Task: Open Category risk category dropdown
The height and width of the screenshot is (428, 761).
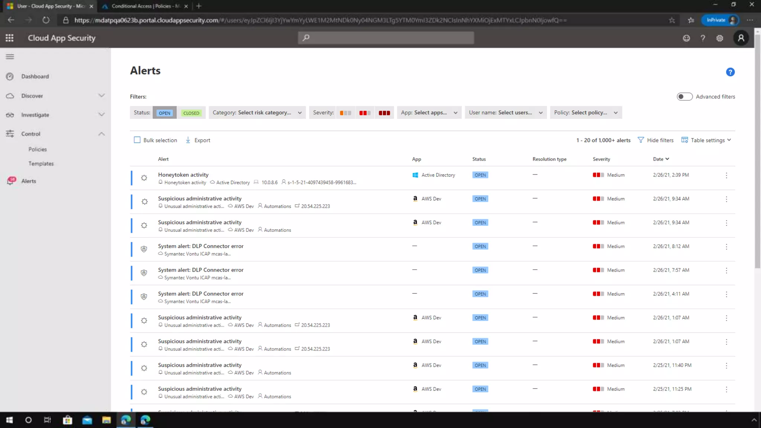Action: pos(257,113)
